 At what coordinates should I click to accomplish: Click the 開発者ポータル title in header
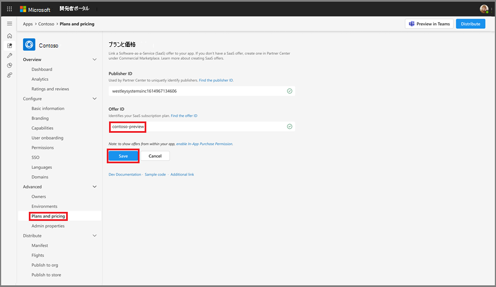point(75,9)
